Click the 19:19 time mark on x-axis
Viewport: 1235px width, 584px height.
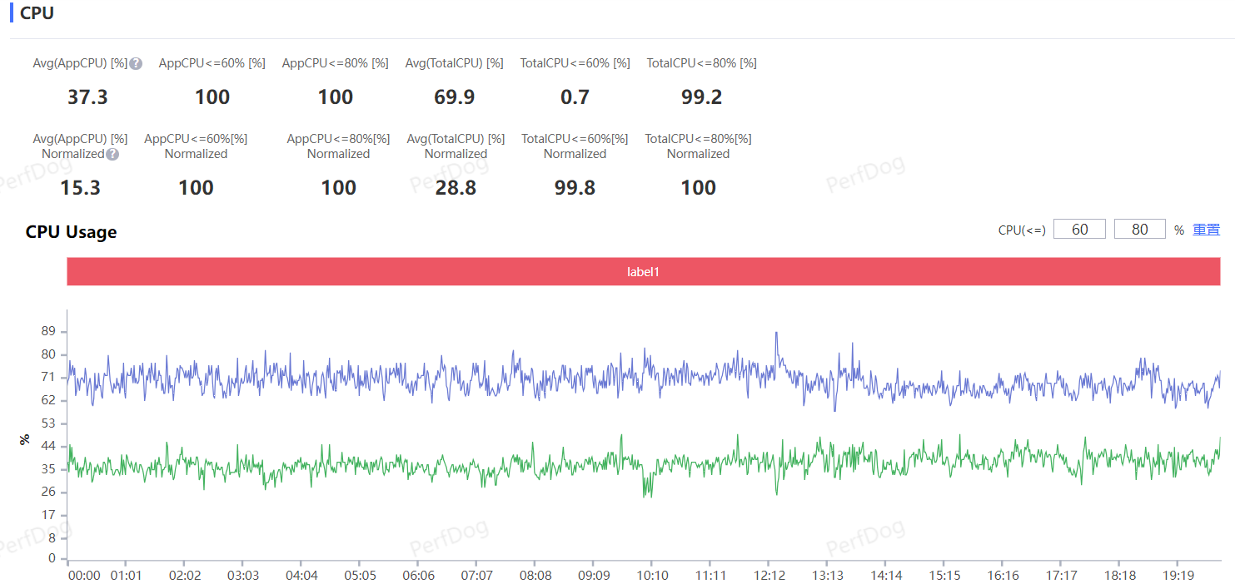coord(1178,575)
